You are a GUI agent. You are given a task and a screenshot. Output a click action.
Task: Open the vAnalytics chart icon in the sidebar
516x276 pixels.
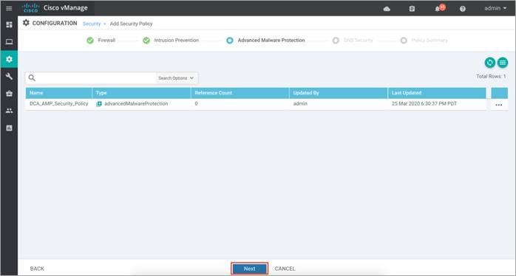[x=9, y=128]
